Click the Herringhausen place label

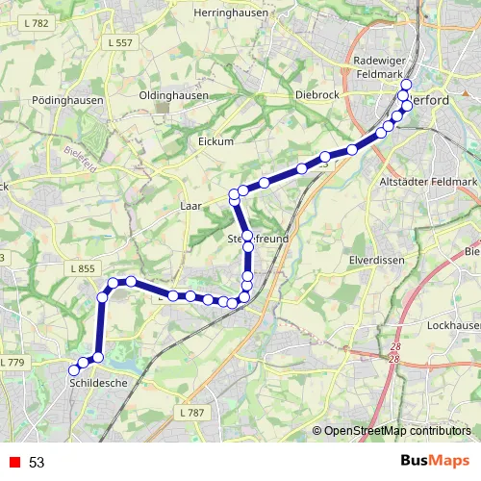[x=231, y=13]
